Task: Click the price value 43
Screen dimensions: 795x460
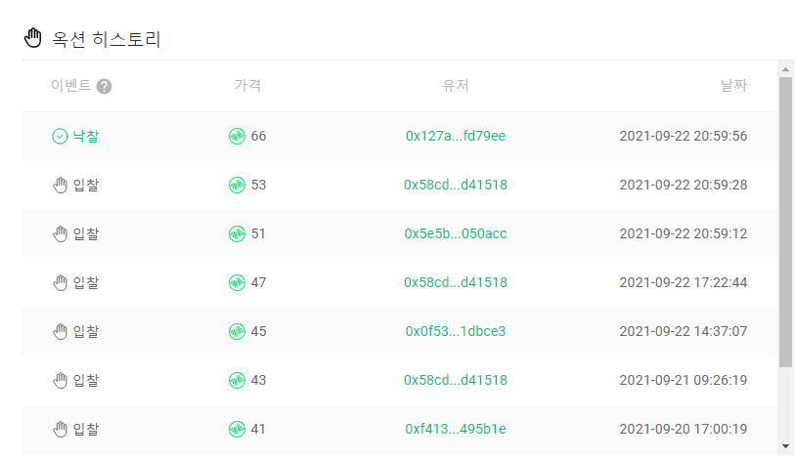Action: click(258, 380)
